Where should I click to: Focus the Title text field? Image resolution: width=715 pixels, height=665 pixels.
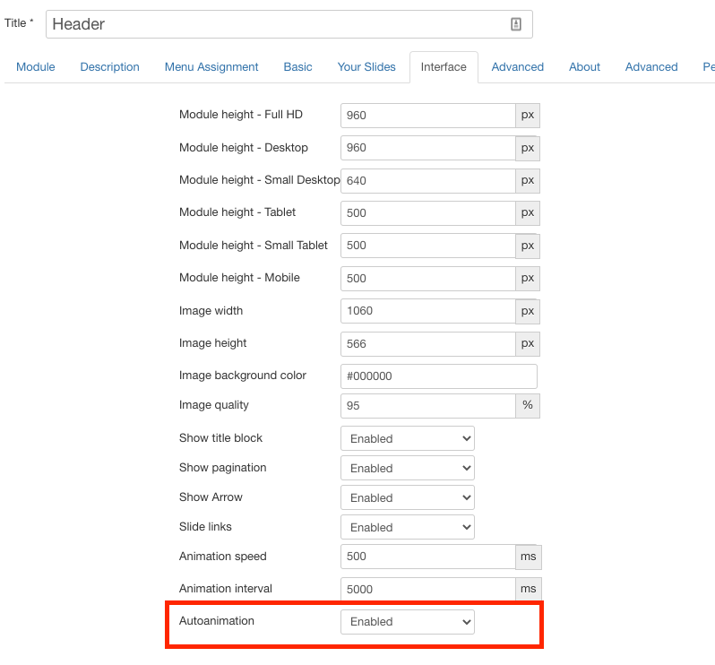(x=278, y=24)
